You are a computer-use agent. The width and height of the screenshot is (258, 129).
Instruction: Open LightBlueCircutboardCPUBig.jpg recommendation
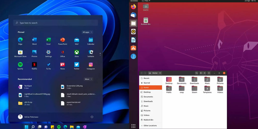[x=35, y=95]
